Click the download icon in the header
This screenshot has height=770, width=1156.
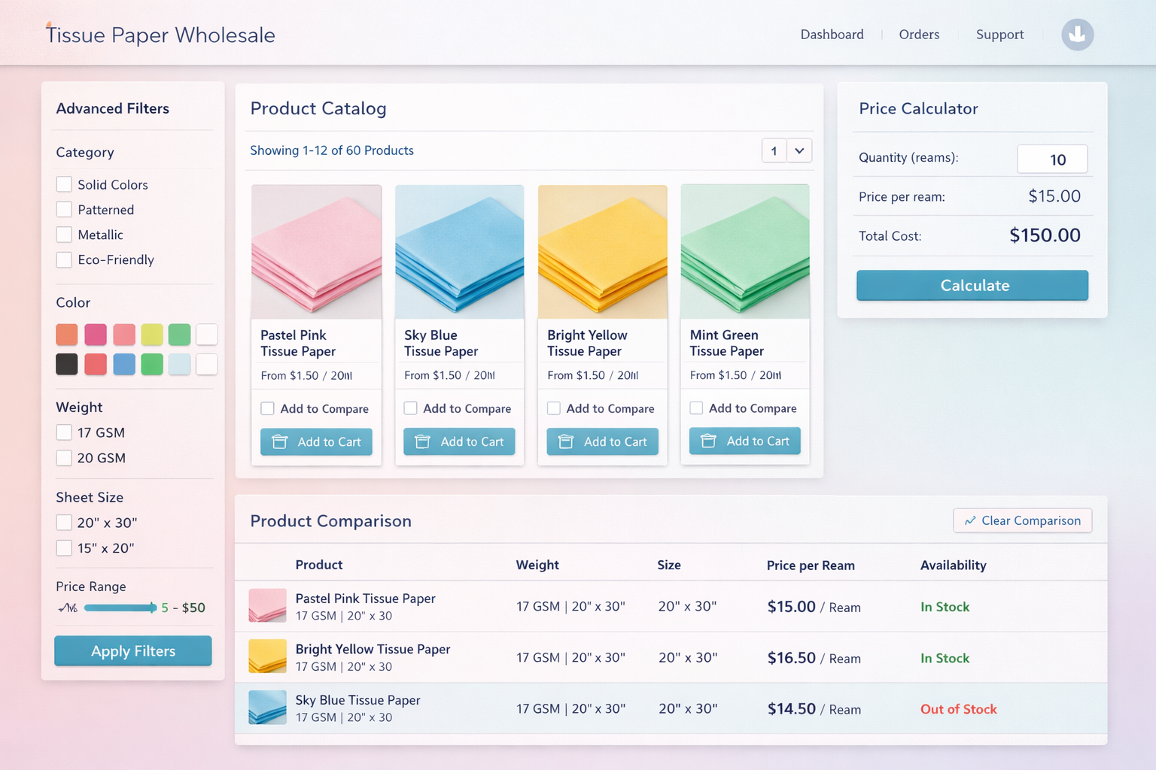coord(1077,35)
